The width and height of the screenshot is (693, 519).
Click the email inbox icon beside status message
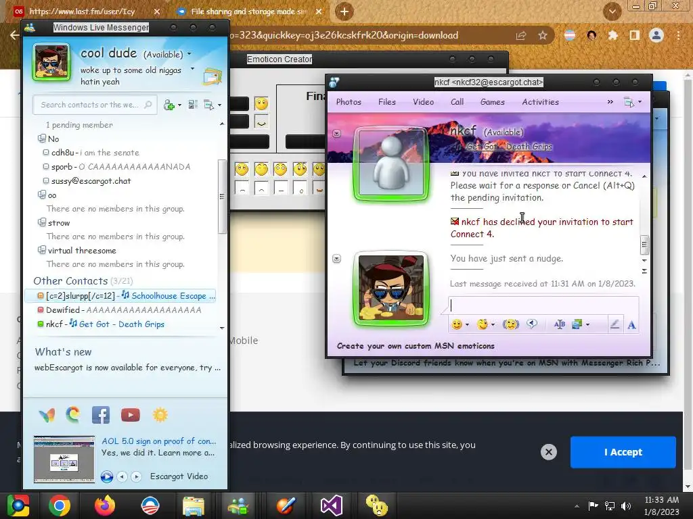pos(213,76)
